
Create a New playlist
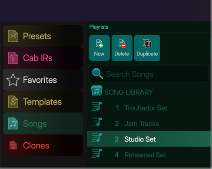tap(99, 48)
